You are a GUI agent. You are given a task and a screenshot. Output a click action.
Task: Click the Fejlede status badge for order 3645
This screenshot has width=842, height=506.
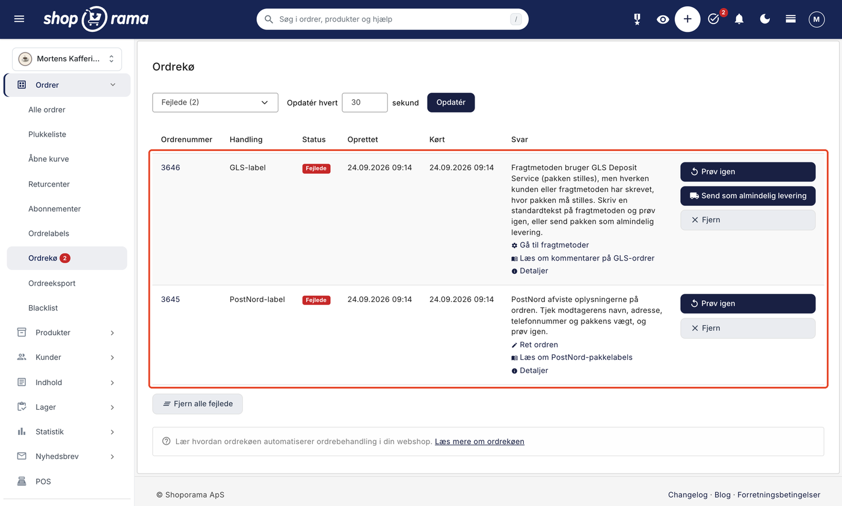tap(316, 300)
